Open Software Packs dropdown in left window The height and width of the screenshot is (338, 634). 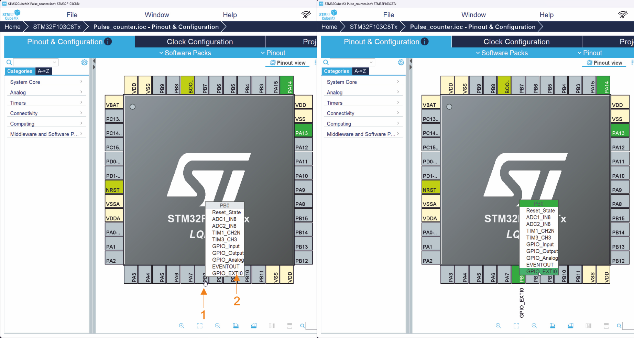(185, 53)
